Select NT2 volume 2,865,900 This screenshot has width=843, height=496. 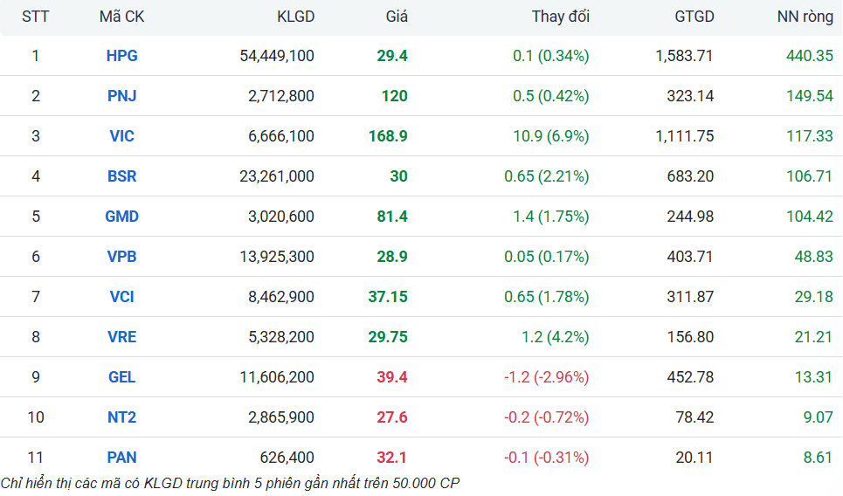coord(281,417)
